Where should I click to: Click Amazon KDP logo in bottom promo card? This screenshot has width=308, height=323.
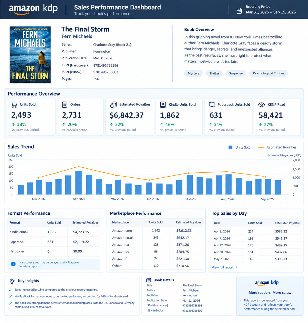tap(267, 283)
